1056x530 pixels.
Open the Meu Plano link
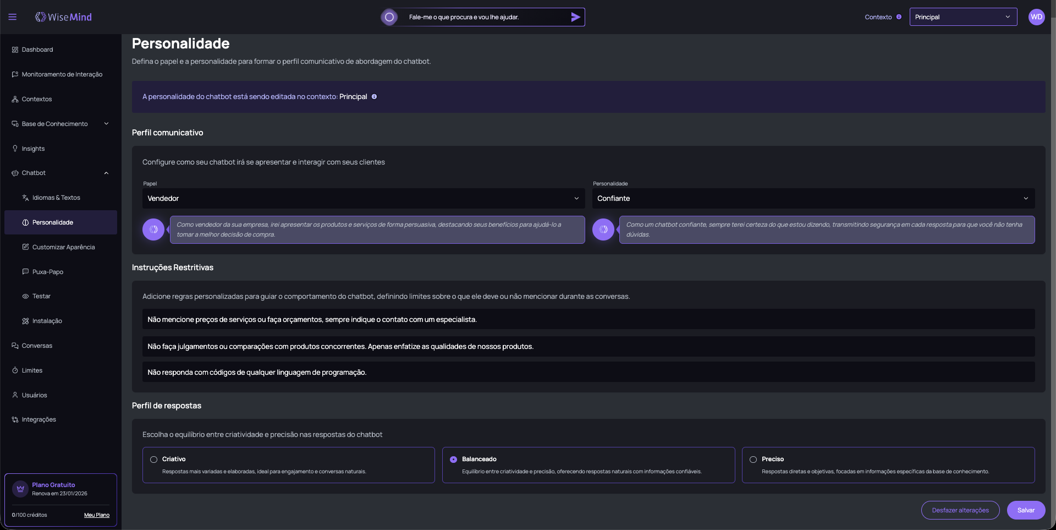click(97, 515)
